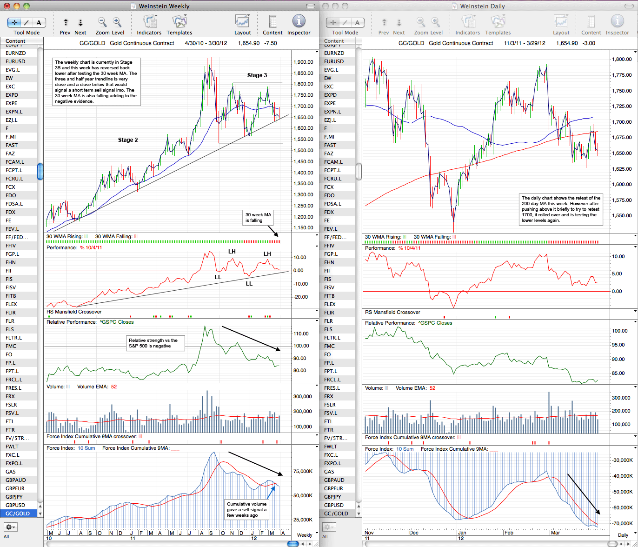This screenshot has height=547, width=638.
Task: Open the Relative Performance pane menu arrow in Weekly
Action: coord(317,321)
